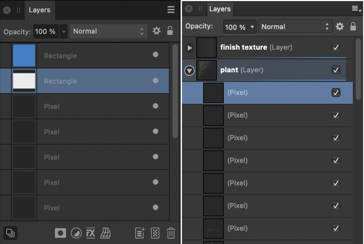Open the Adjustments icon in bottom toolbar
Image resolution: width=364 pixels, height=244 pixels.
point(76,233)
